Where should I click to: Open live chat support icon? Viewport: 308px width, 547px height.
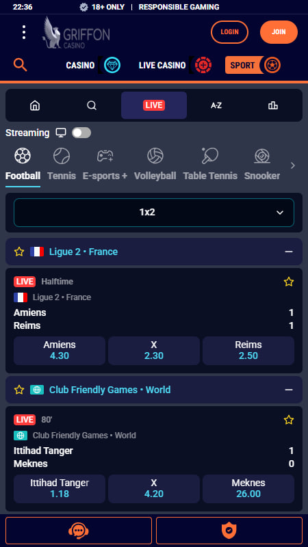tap(79, 531)
